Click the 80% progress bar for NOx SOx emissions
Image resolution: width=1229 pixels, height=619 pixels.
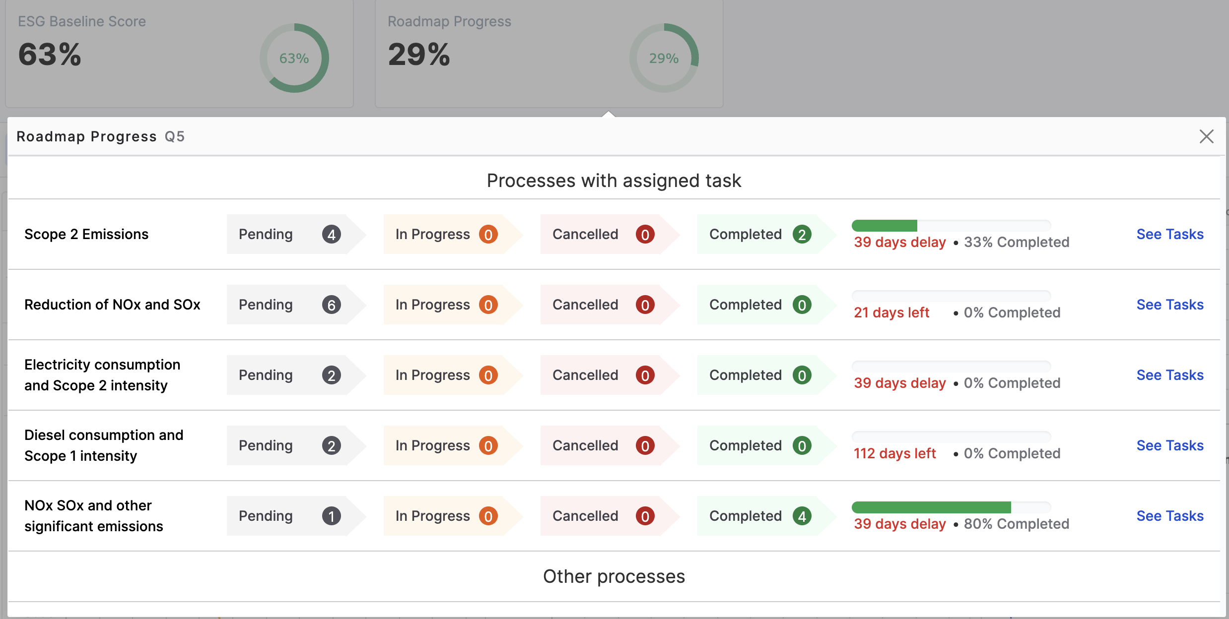point(951,507)
